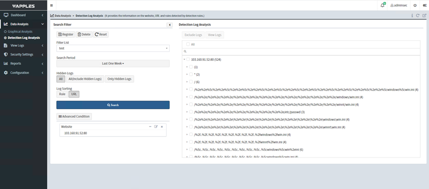Click the refresh icon in breadcrumb bar
Viewport: 429px width, 189px height.
[x=418, y=16]
